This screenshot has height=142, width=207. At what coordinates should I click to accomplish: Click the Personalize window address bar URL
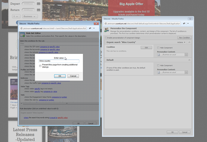(x=144, y=23)
